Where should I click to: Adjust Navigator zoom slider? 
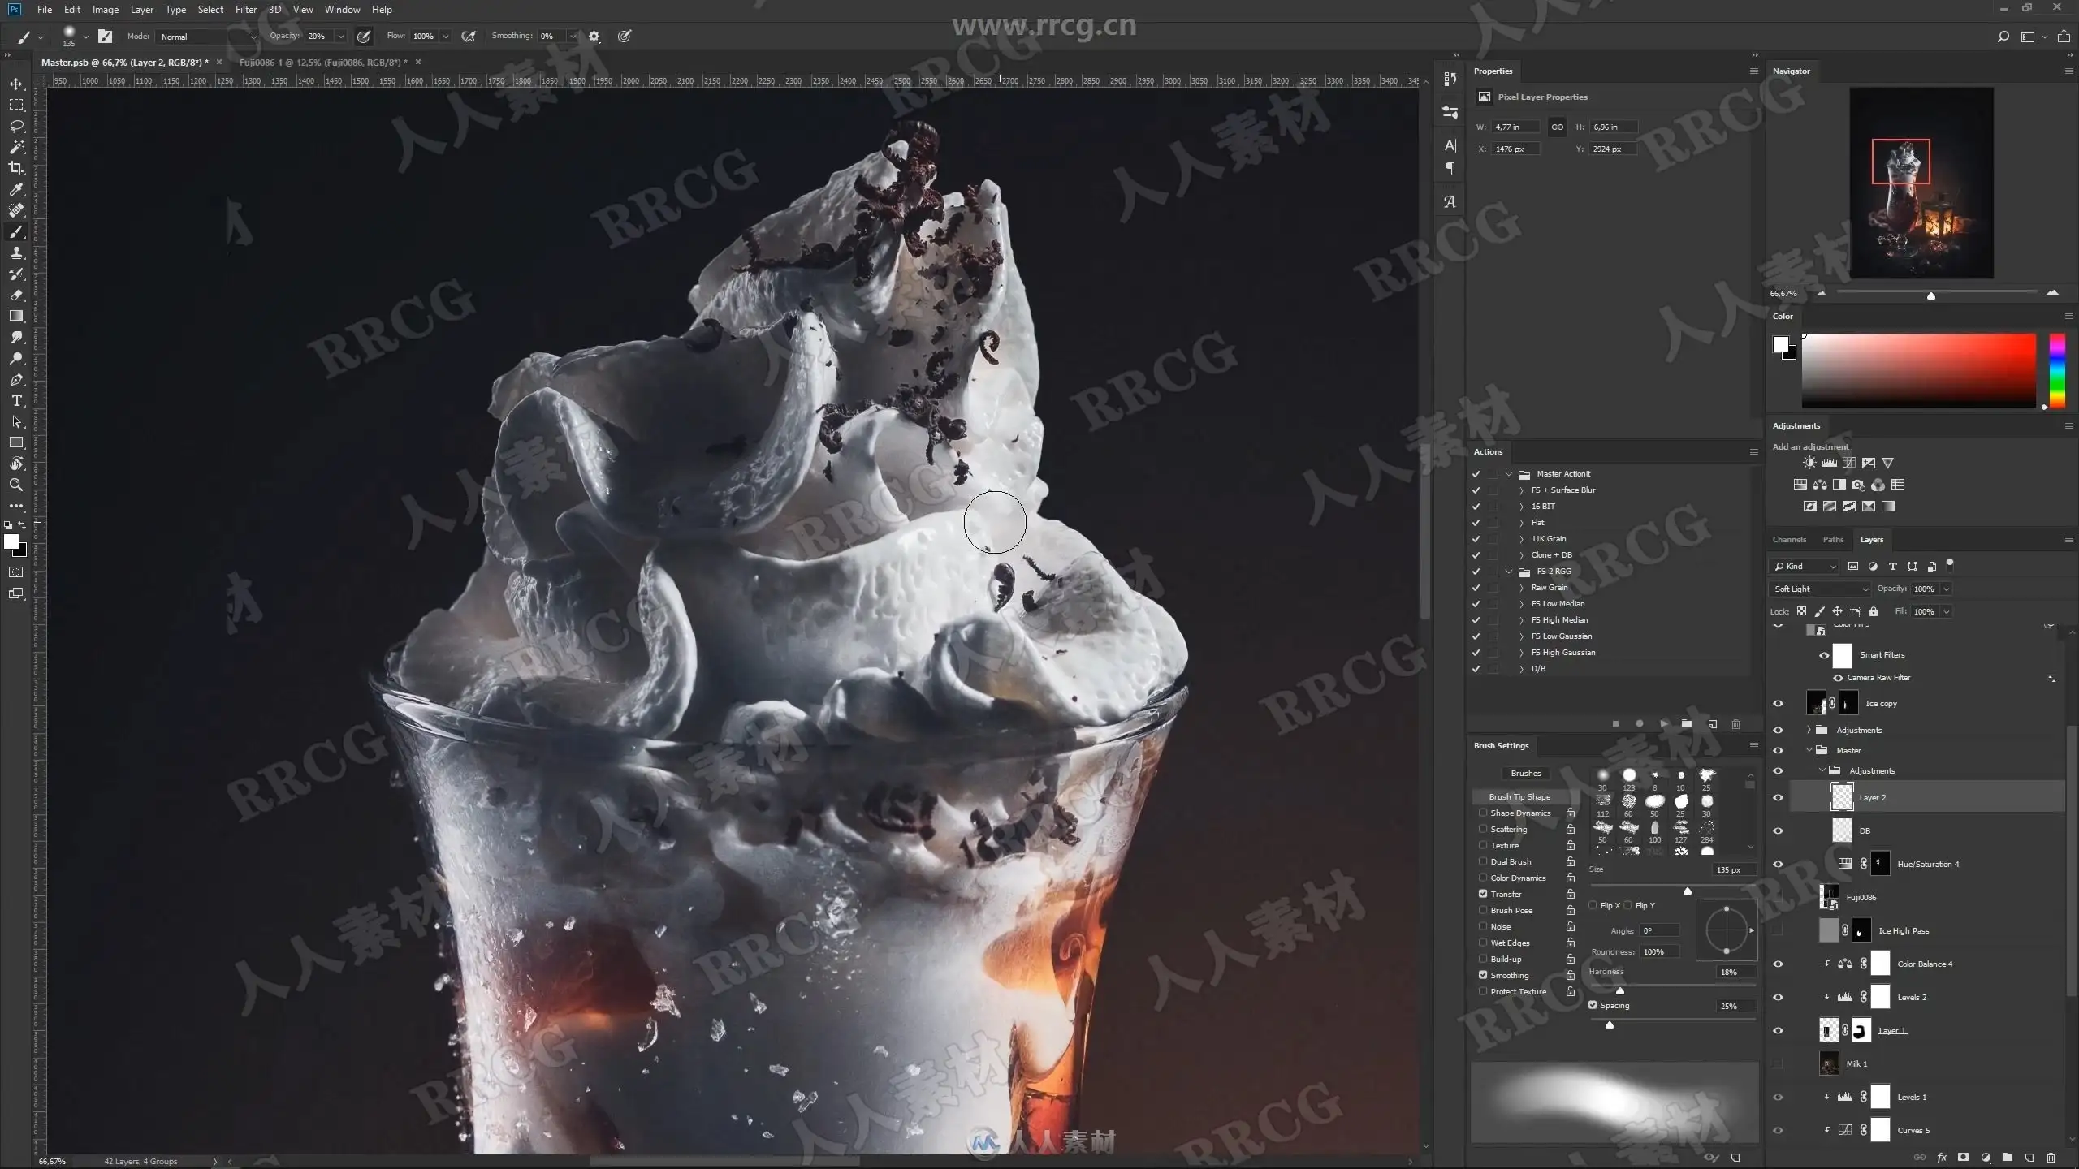pos(1931,295)
